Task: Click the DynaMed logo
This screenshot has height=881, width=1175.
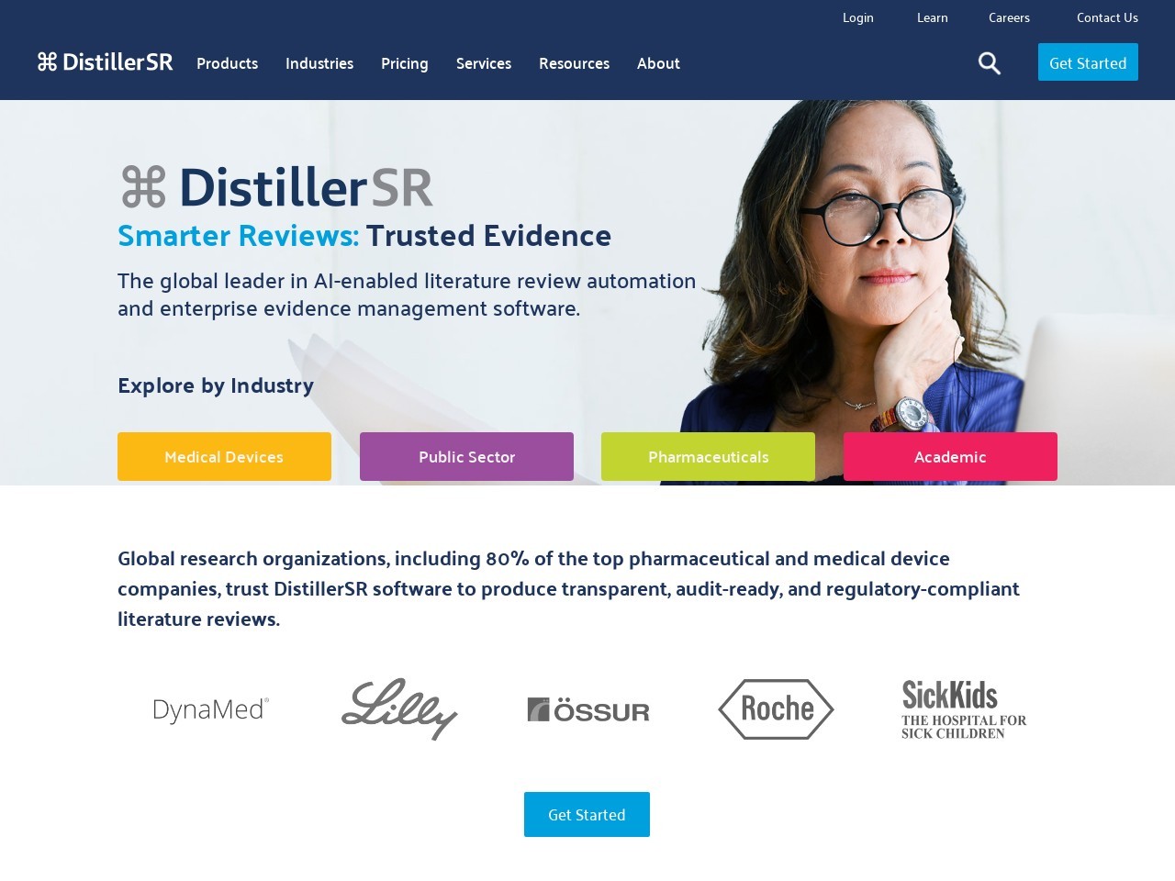Action: point(211,709)
